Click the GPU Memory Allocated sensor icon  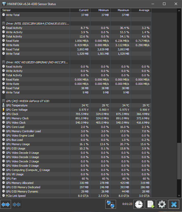[x=4, y=183]
